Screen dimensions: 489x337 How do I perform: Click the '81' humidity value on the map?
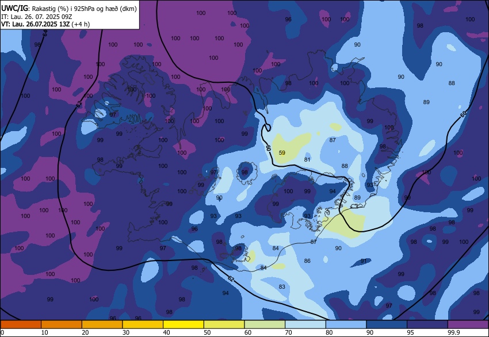pos(307,160)
